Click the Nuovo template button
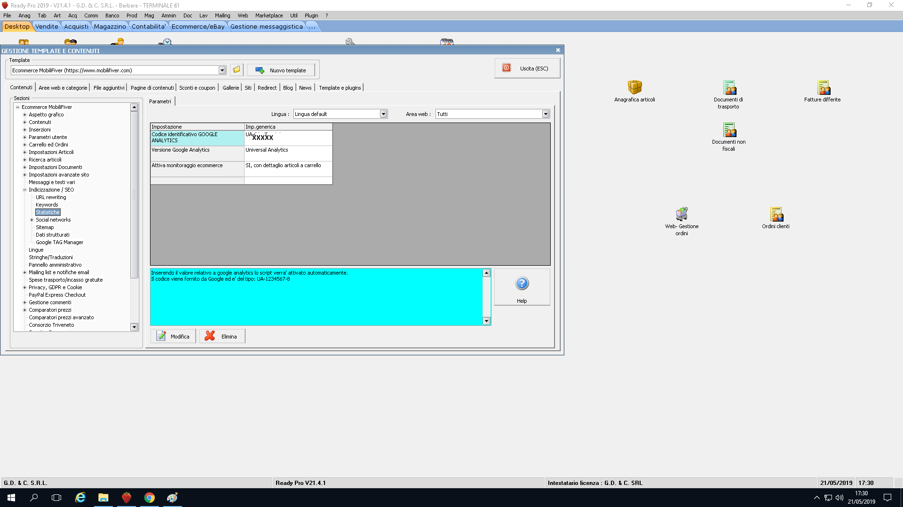The image size is (903, 507). tap(281, 70)
